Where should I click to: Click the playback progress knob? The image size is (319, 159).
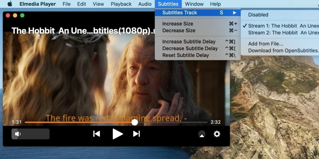coord(134,122)
